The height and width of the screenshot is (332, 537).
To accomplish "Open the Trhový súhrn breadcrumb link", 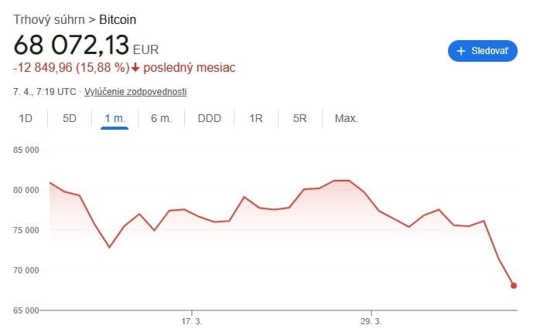I will (x=49, y=19).
